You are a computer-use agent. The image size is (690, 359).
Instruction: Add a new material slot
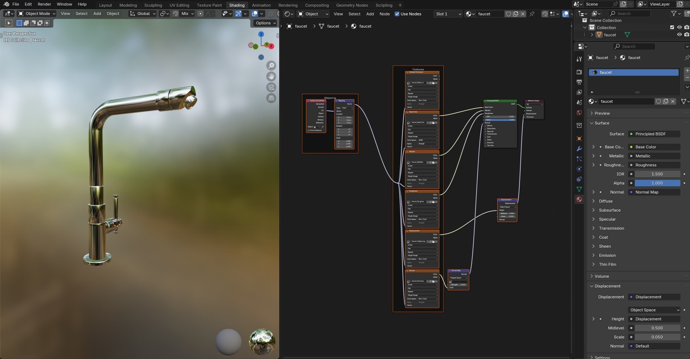coord(687,70)
